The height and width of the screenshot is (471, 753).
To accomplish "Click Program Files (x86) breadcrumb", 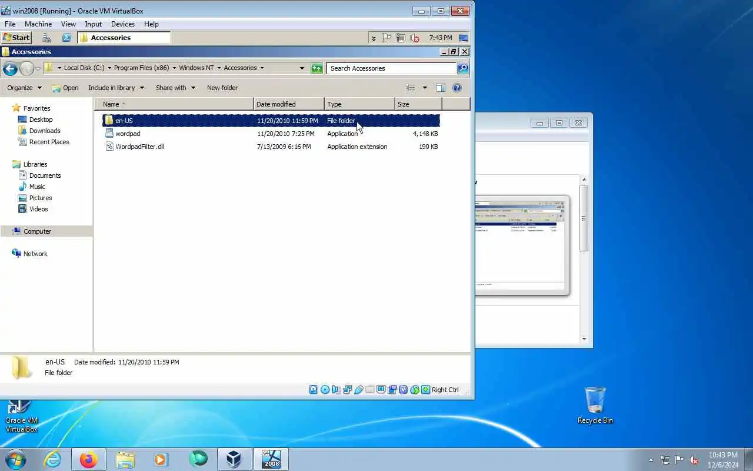I will [141, 68].
